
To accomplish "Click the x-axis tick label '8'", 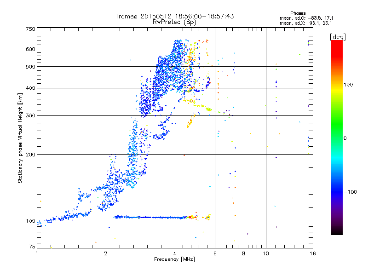I will pos(244,253).
